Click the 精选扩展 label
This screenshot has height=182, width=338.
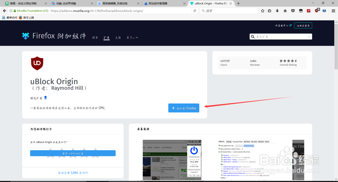click(x=36, y=98)
